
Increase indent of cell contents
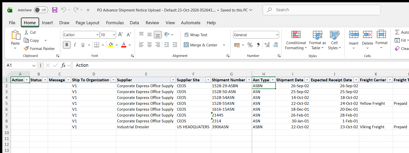click(x=175, y=45)
